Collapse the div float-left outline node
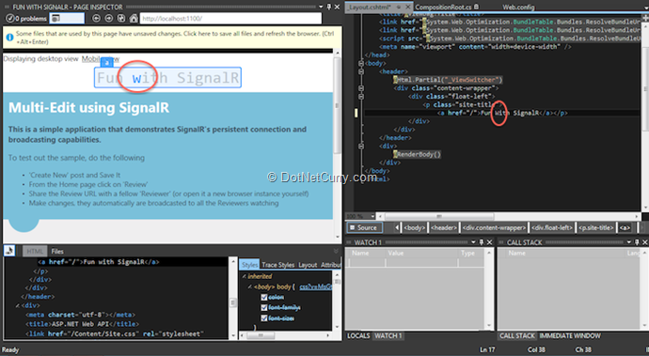The width and height of the screenshot is (649, 356). coord(361,97)
